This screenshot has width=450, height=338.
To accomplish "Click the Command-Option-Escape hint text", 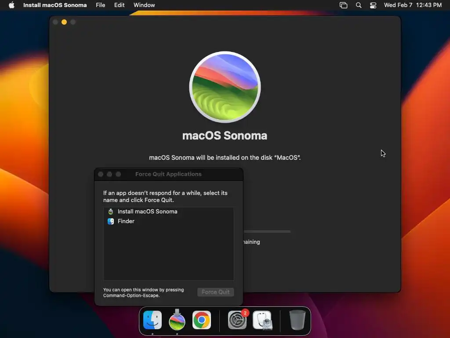I will (144, 293).
